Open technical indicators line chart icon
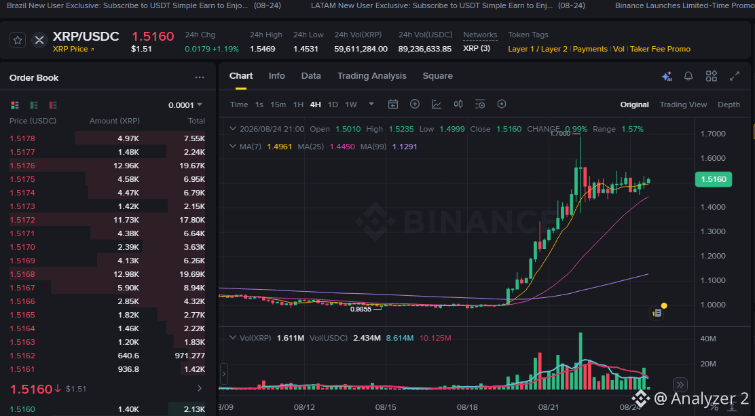Image resolution: width=755 pixels, height=416 pixels. pos(437,104)
